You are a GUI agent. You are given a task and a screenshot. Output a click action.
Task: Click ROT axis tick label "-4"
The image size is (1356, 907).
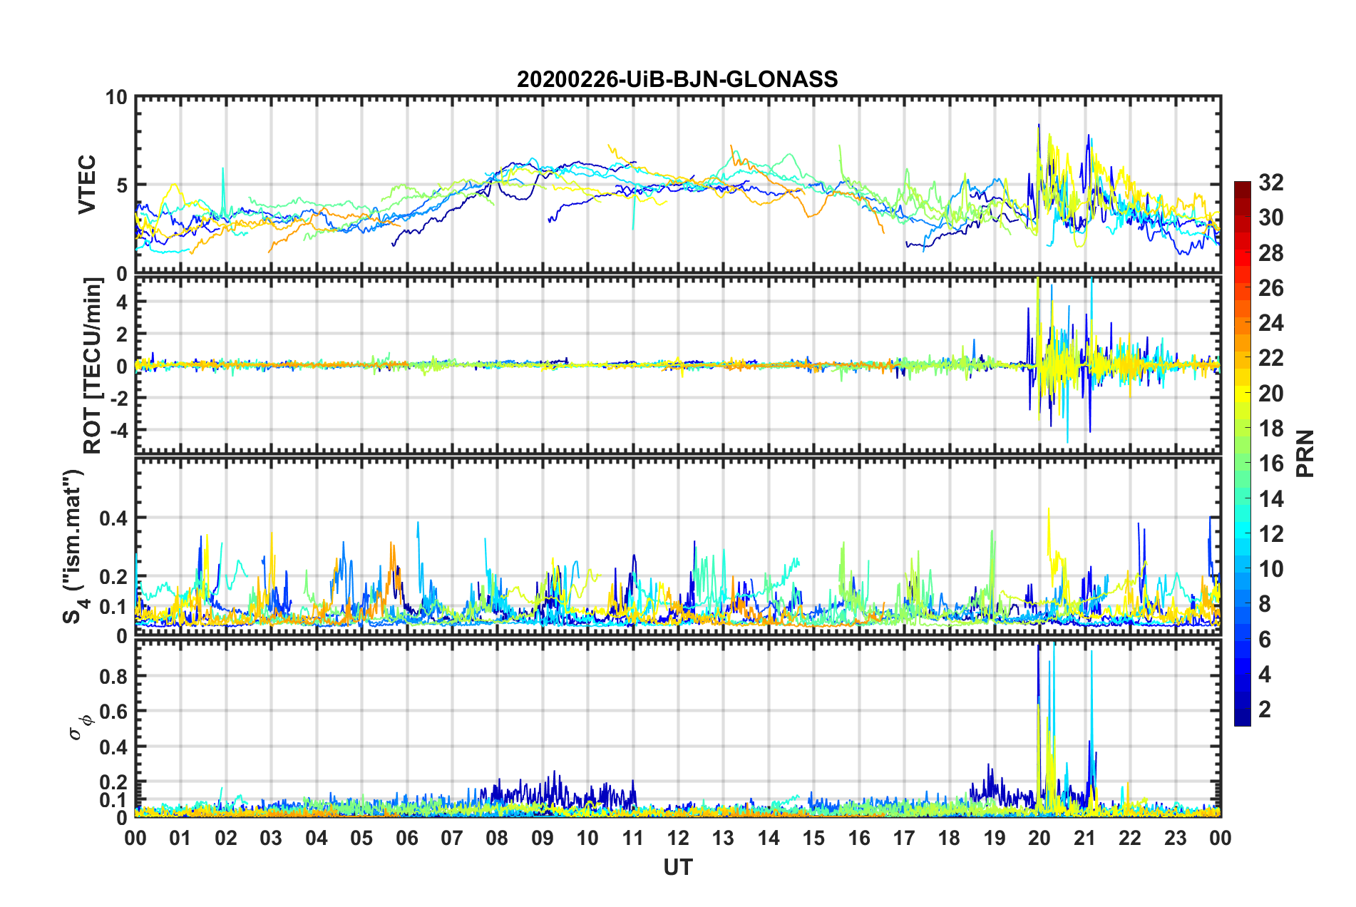[x=118, y=431]
